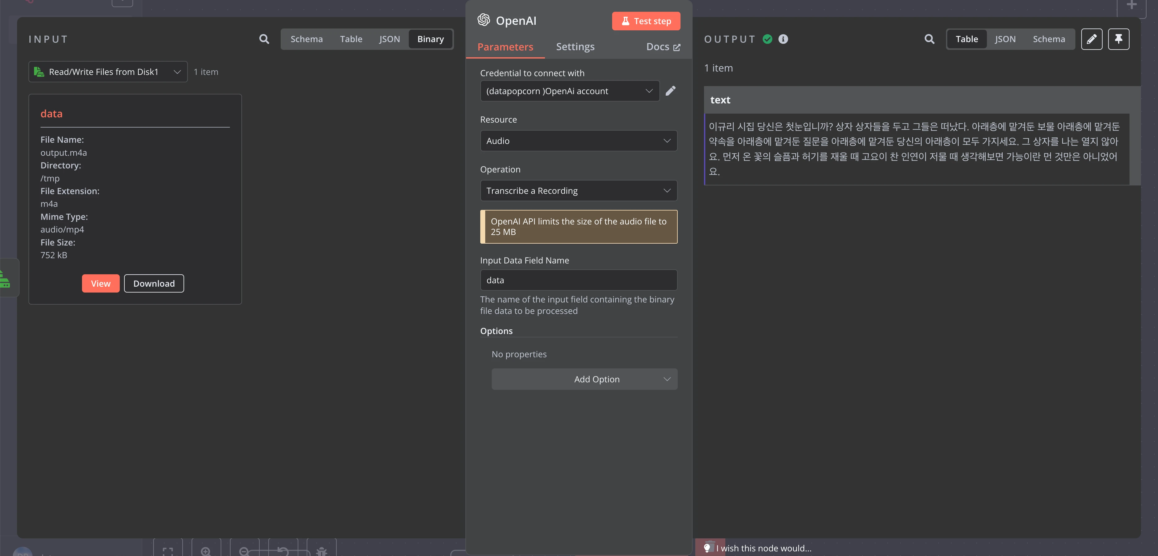The height and width of the screenshot is (556, 1158).
Task: Open the Settings tab
Action: (x=575, y=47)
